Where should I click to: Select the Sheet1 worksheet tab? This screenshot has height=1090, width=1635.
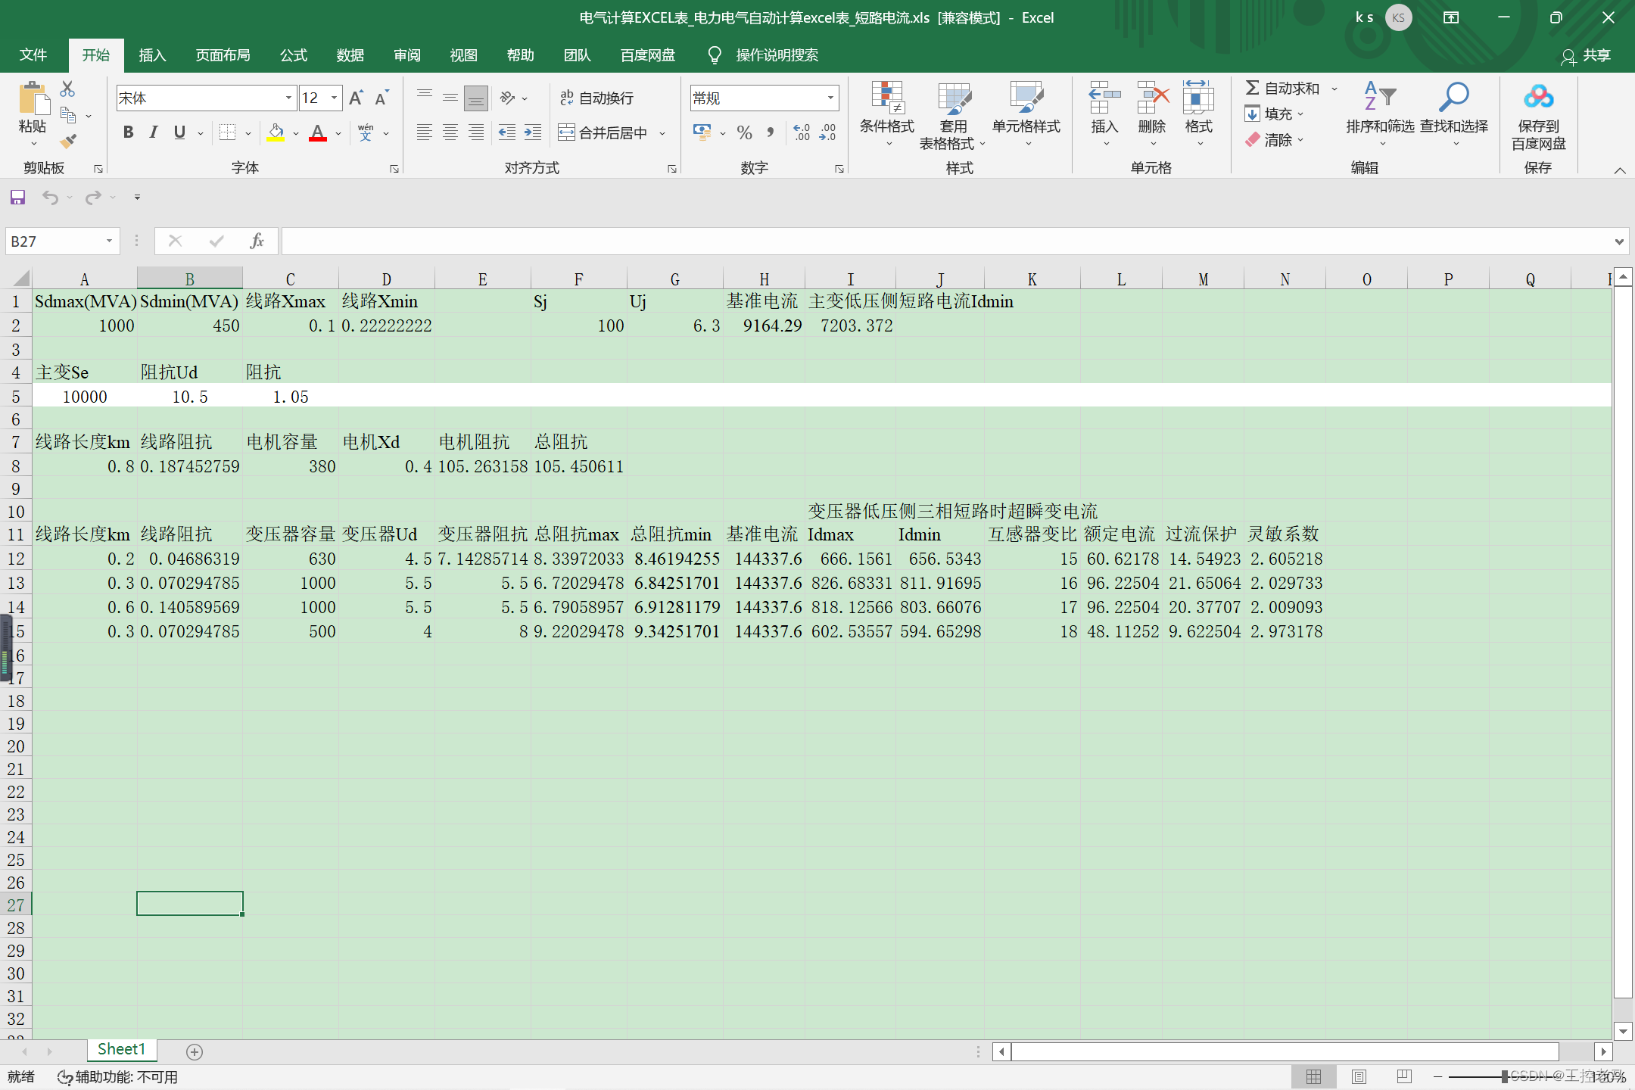click(x=121, y=1049)
